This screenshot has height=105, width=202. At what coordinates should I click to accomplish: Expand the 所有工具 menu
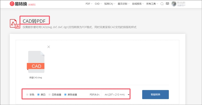point(152,4)
